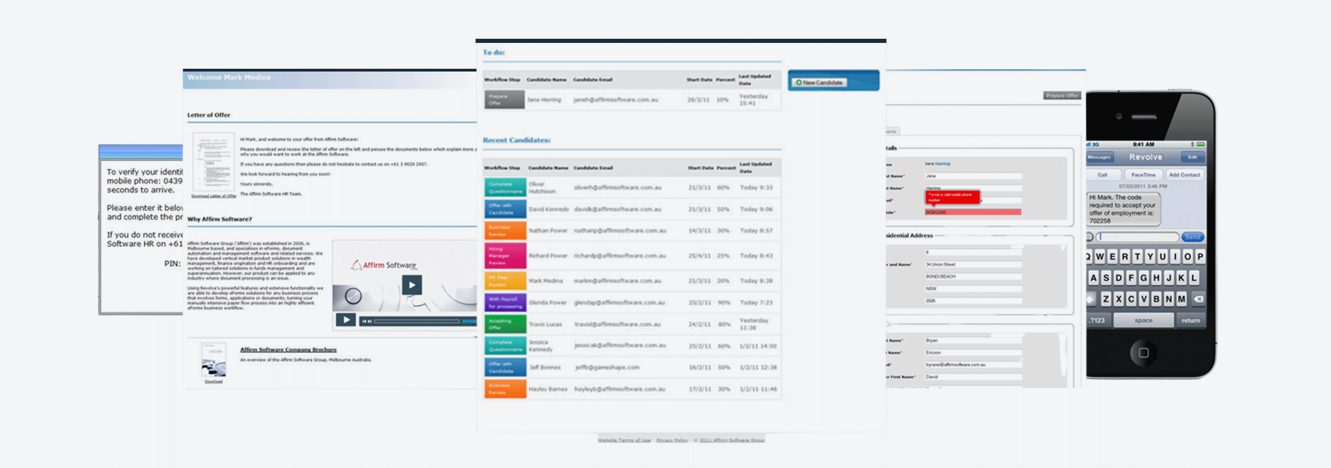Click the Prepare Offer workflow step for Jane Herring
Image resolution: width=1331 pixels, height=468 pixels.
(504, 100)
